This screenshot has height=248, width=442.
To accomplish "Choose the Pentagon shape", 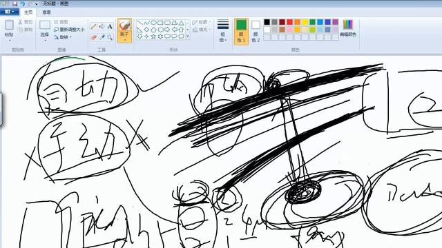I will coord(153,30).
